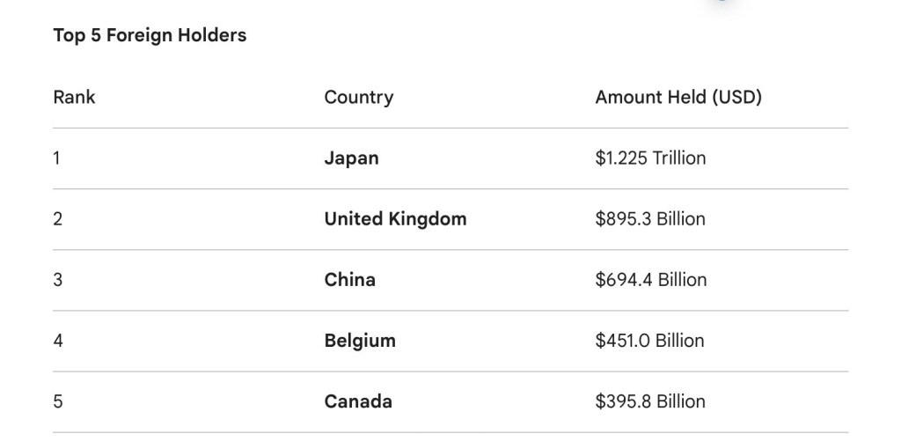Click rank number 4 cell
The width and height of the screenshot is (901, 441).
click(x=57, y=341)
